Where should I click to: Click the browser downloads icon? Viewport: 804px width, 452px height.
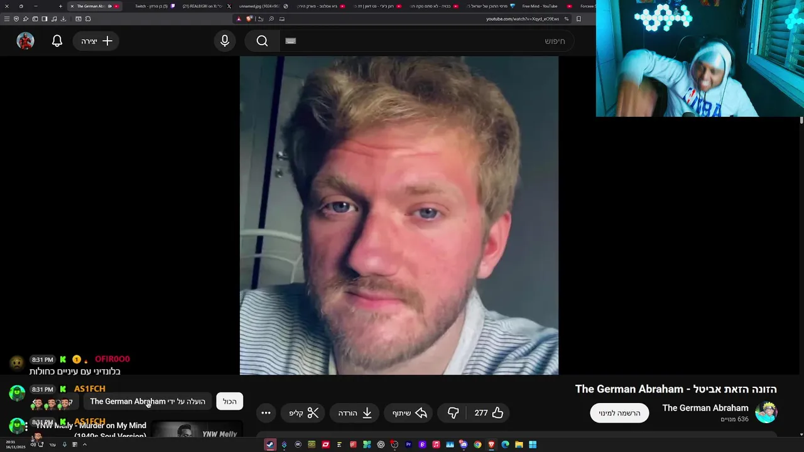(63, 19)
